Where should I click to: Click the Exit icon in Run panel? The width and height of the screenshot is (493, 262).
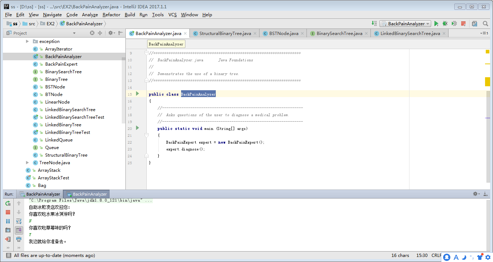[x=8, y=239]
